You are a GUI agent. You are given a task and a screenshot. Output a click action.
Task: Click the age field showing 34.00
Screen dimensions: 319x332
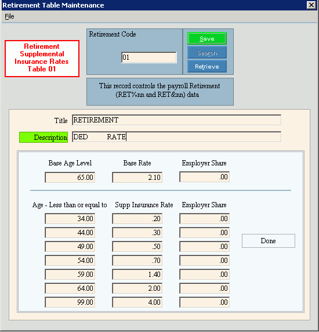coord(70,218)
